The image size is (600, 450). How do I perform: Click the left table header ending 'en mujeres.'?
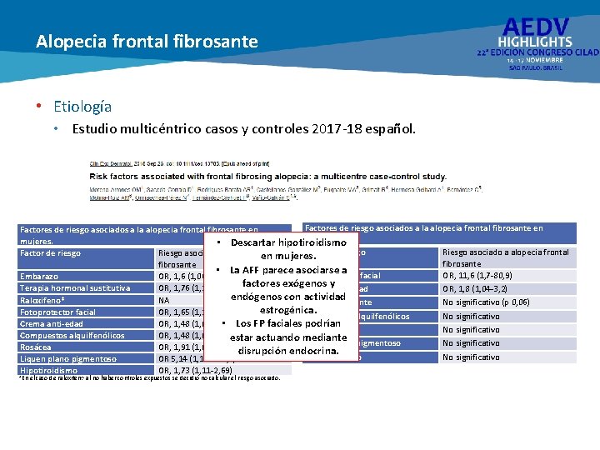pyautogui.click(x=155, y=235)
